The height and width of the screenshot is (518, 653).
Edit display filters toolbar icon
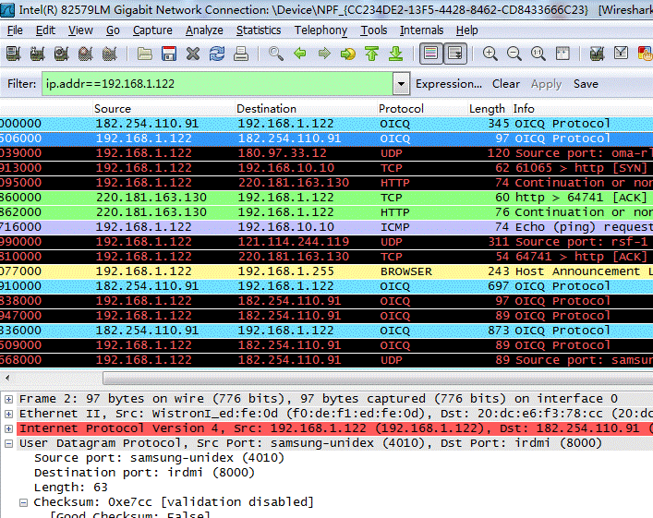point(621,54)
